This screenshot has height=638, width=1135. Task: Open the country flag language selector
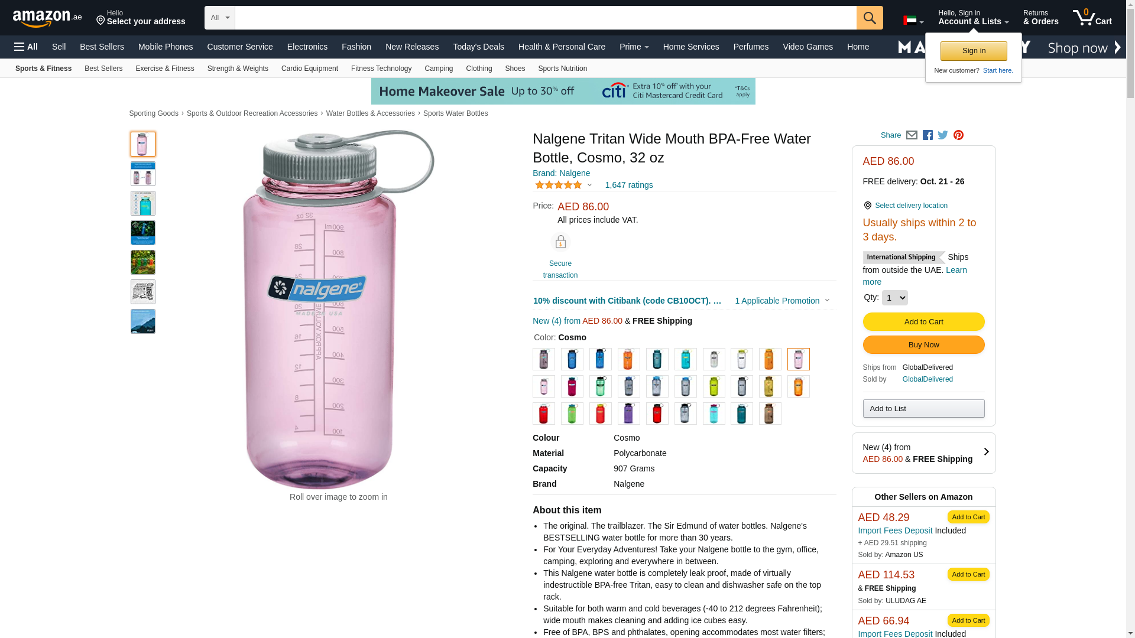point(913,21)
